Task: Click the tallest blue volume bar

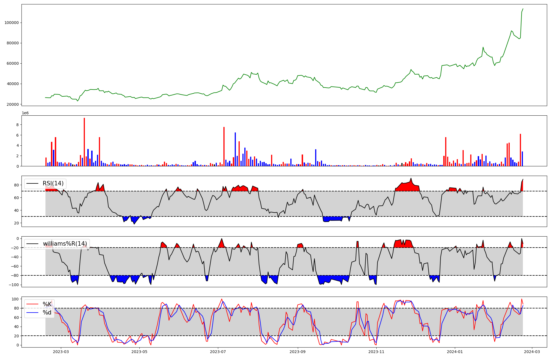Action: tap(235, 149)
